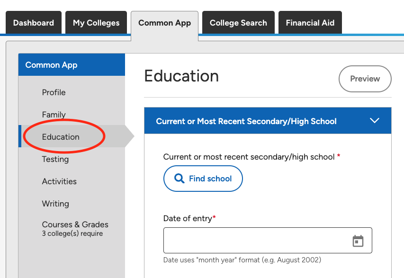Click the Preview button
The image size is (404, 278).
[x=365, y=79]
